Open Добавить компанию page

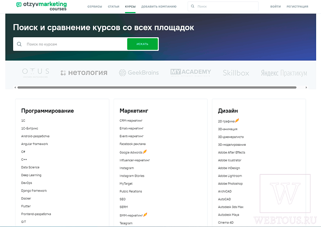pos(158,6)
